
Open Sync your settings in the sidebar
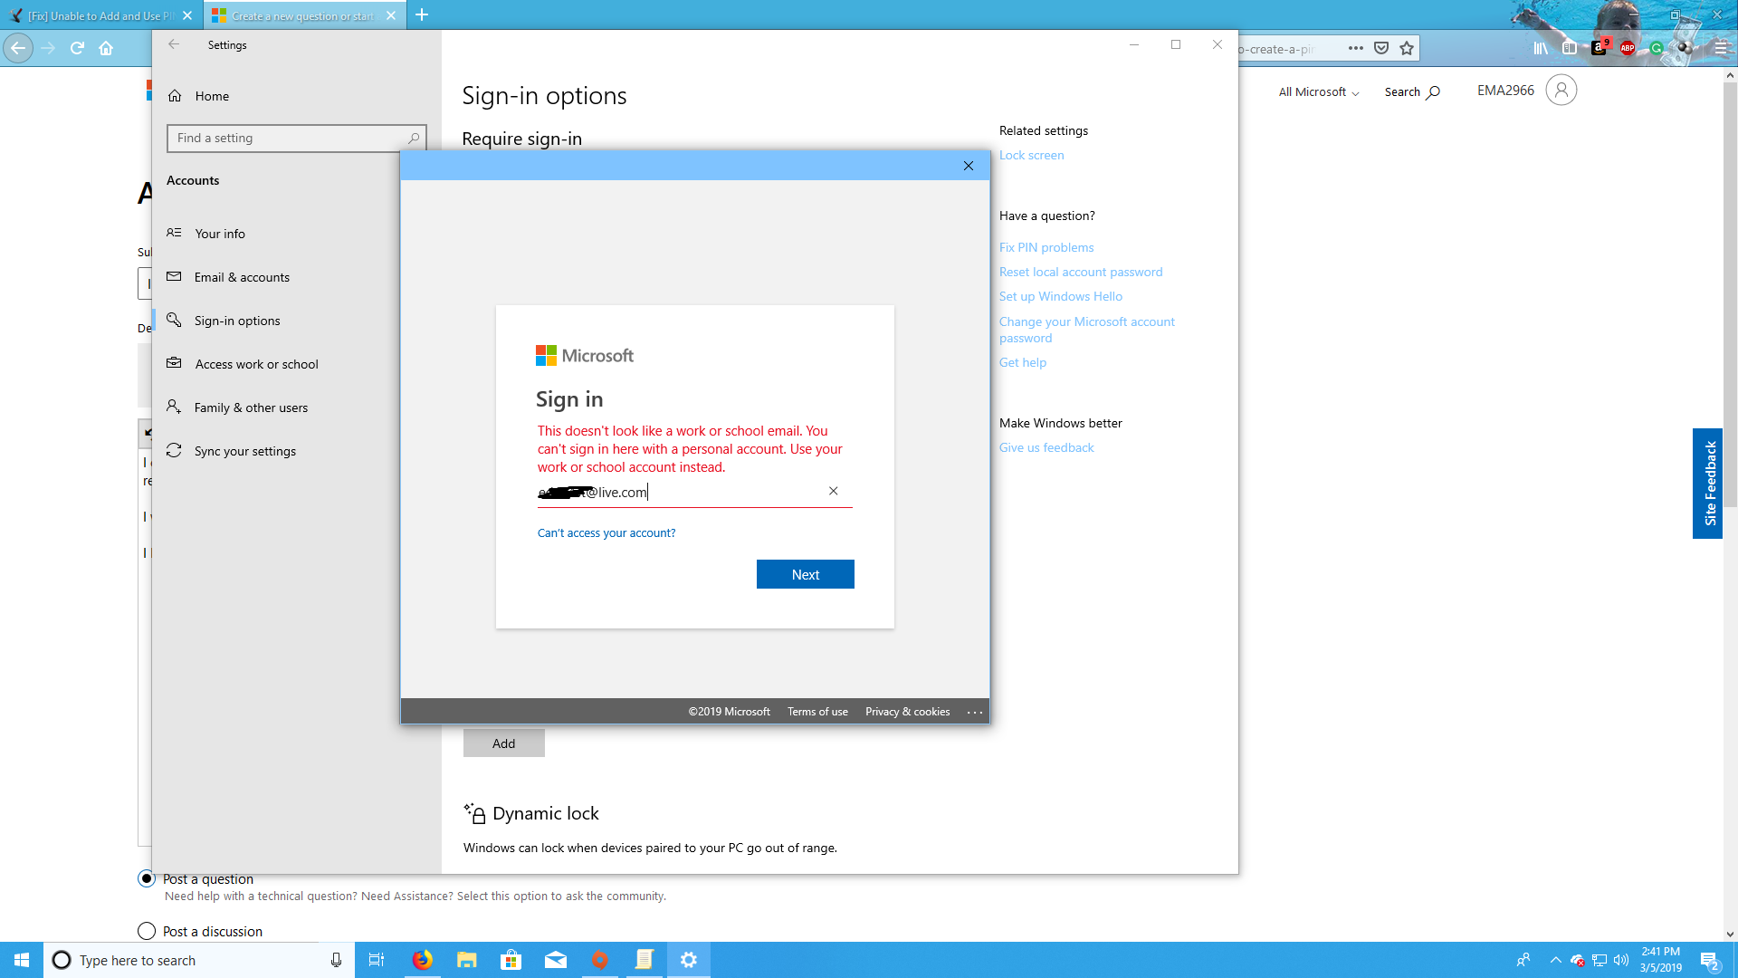(245, 450)
